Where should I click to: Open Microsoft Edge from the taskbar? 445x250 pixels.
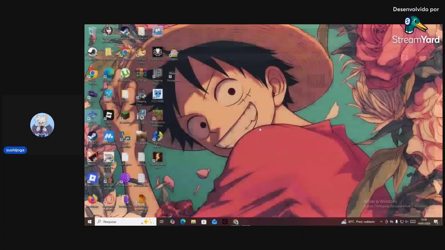pyautogui.click(x=183, y=222)
